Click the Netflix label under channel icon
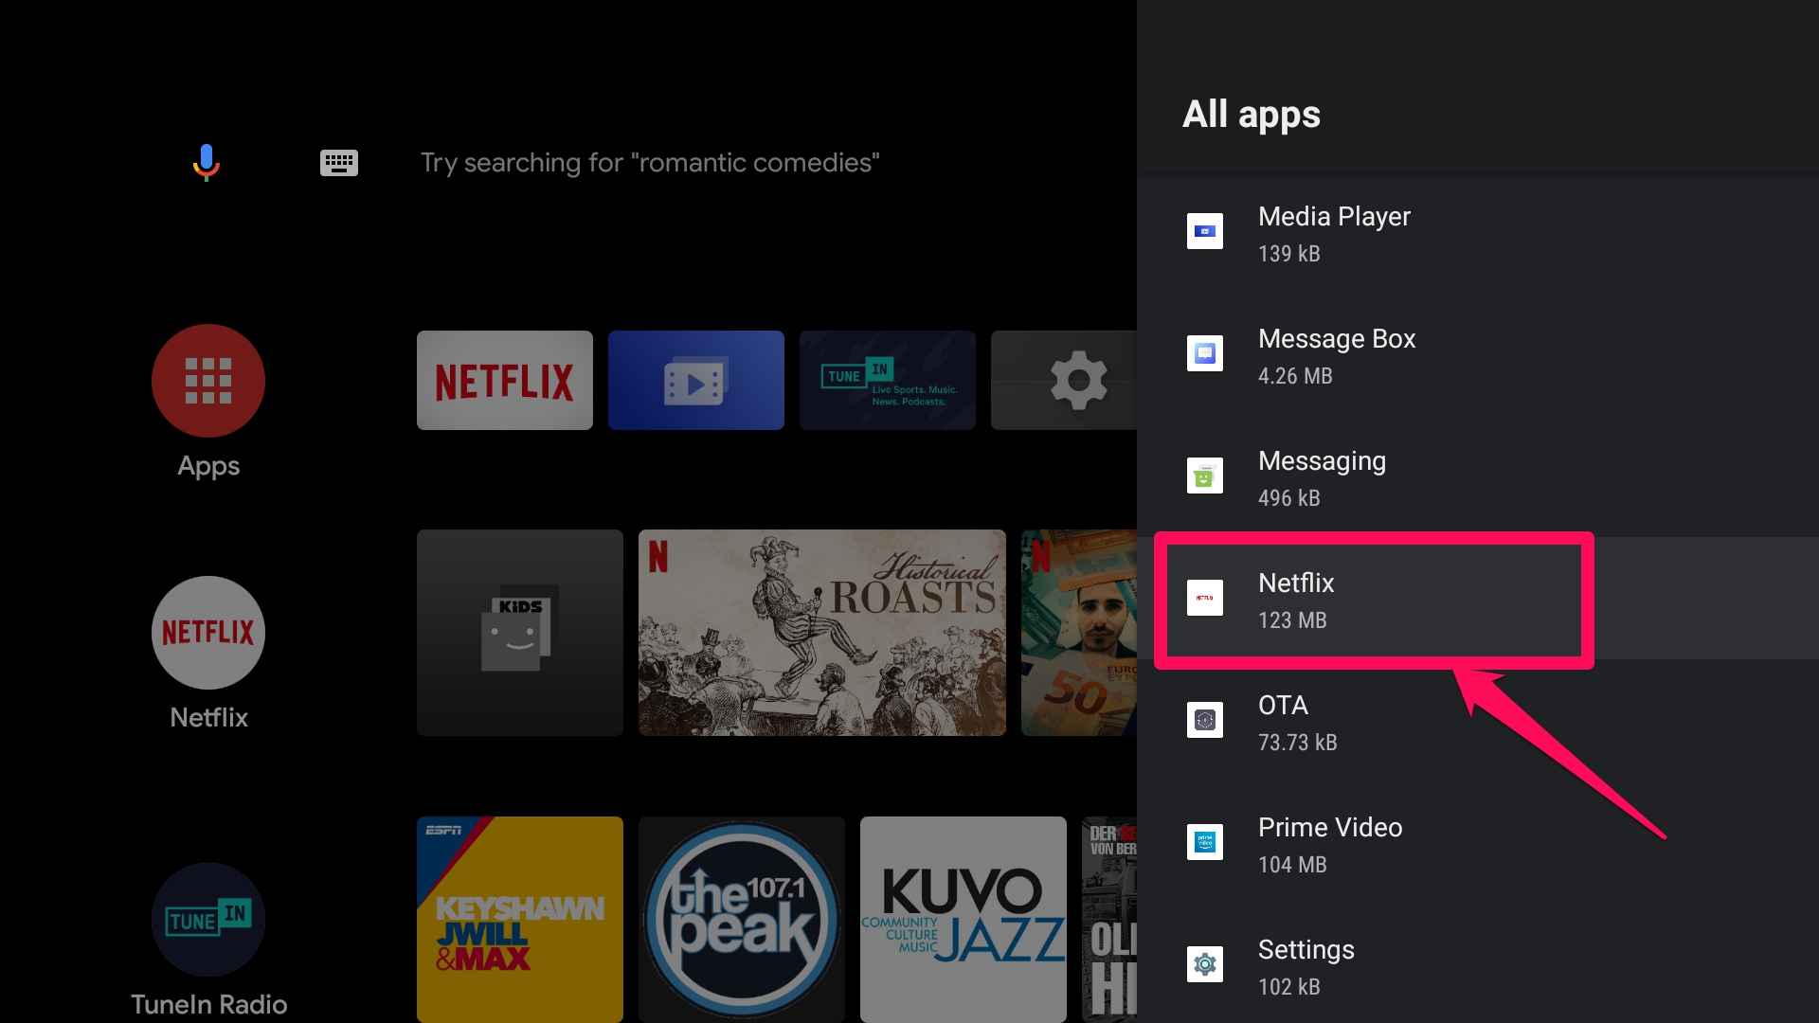 [x=208, y=718]
